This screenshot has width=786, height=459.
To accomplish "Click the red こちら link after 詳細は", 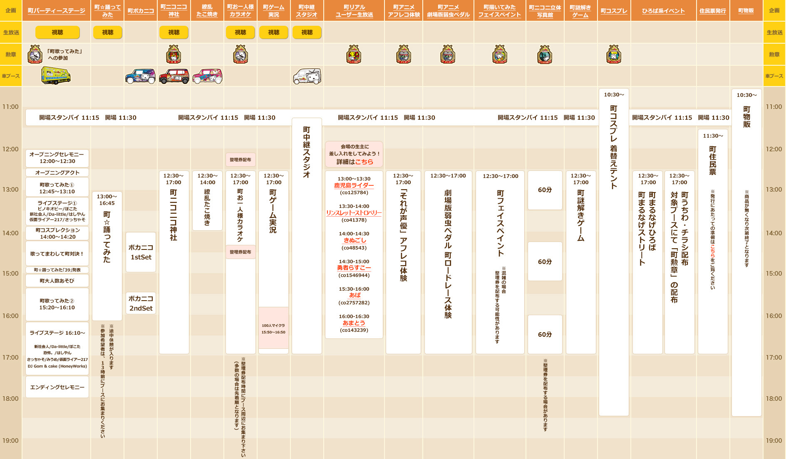I will (x=364, y=162).
